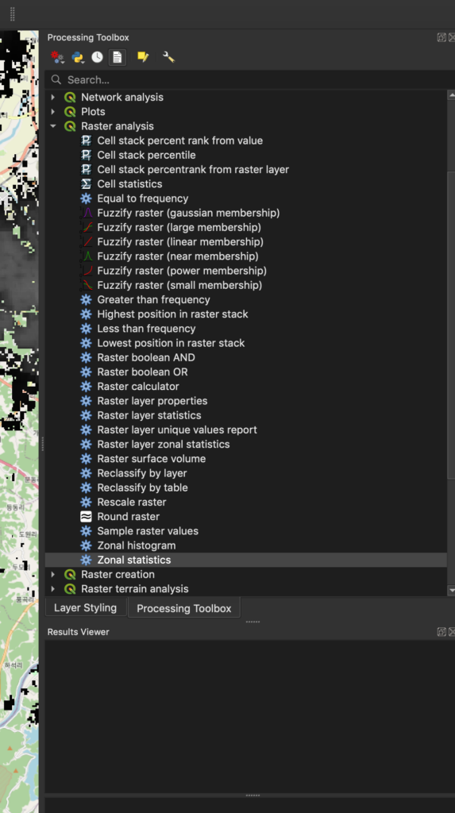Open the Results Viewer document icon
Image resolution: width=455 pixels, height=813 pixels.
118,57
